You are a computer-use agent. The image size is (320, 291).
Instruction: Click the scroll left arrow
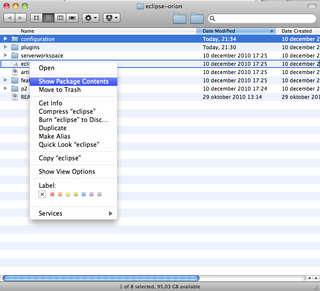point(310,278)
